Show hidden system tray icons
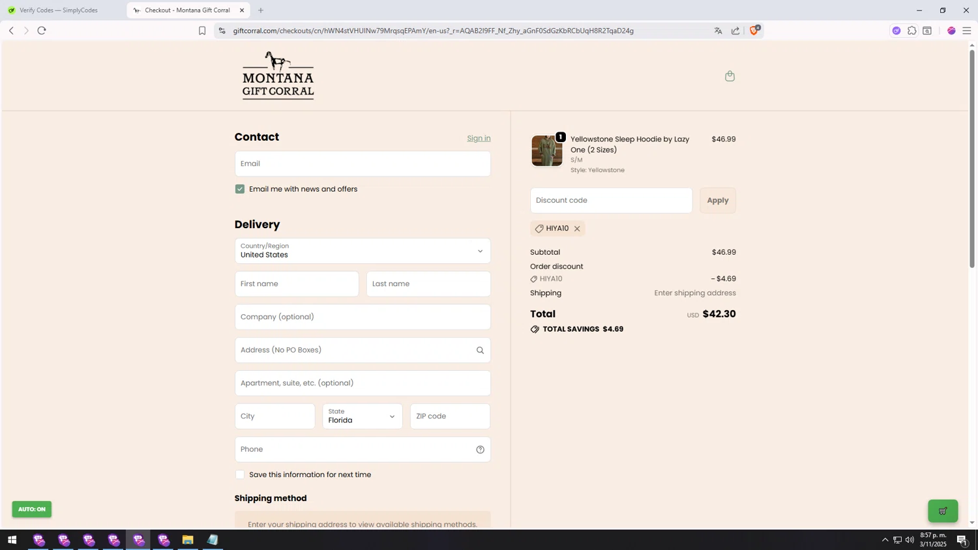The width and height of the screenshot is (978, 550). (885, 540)
